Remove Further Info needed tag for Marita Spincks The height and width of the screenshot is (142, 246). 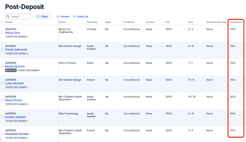click(39, 70)
